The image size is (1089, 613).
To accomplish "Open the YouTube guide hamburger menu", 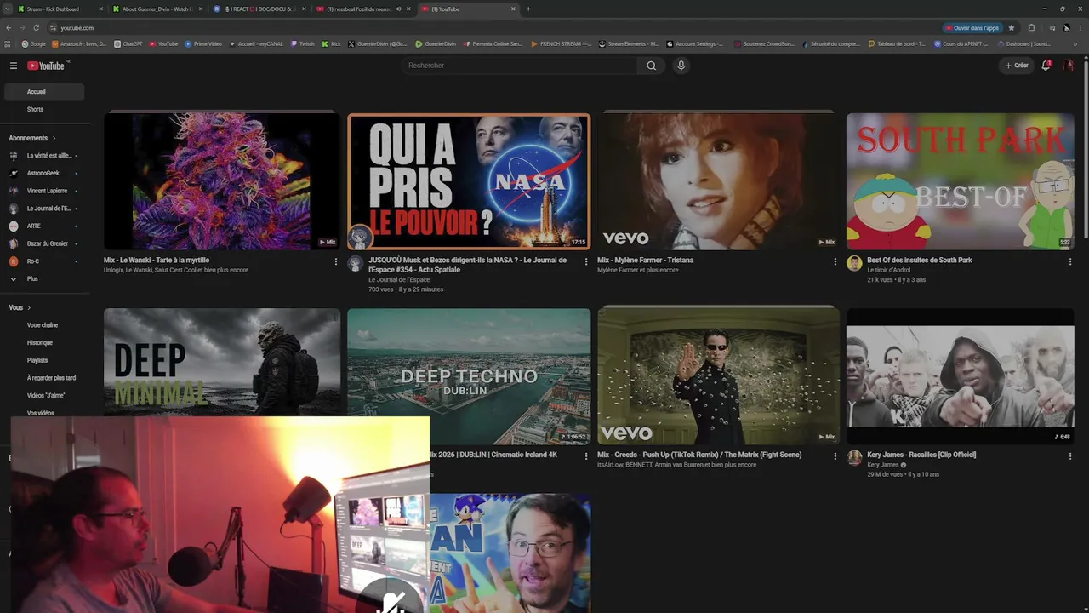I will point(14,66).
